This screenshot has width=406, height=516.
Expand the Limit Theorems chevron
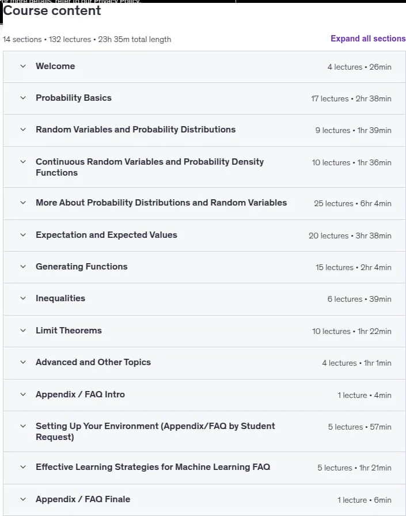click(23, 331)
